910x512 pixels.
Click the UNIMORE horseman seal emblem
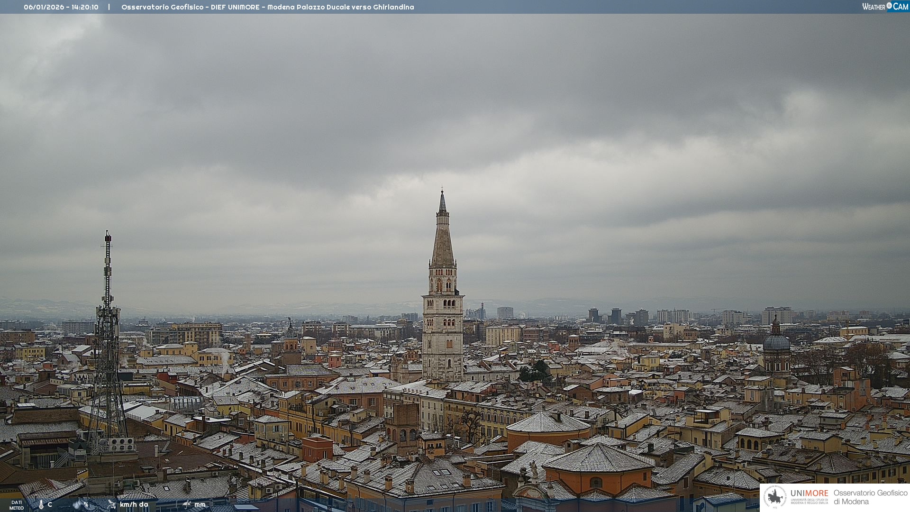pos(775,497)
